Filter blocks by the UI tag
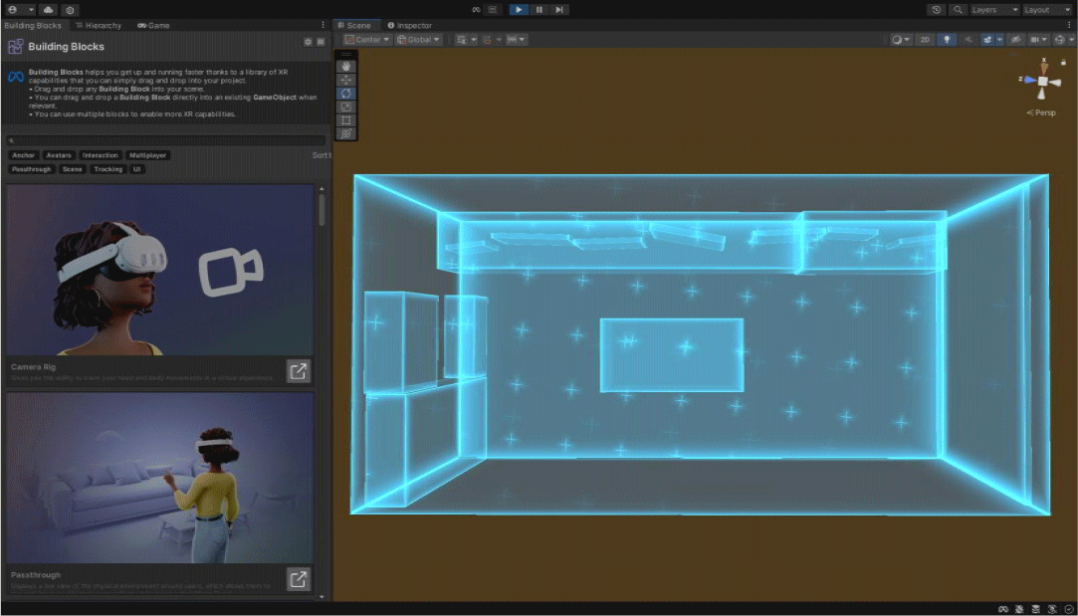Screen dimensions: 1078x616 point(137,169)
